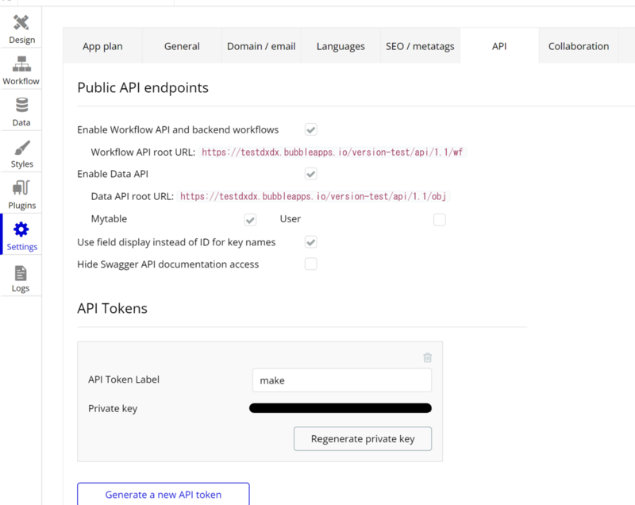Image resolution: width=635 pixels, height=505 pixels.
Task: Select the API tab
Action: tap(499, 46)
